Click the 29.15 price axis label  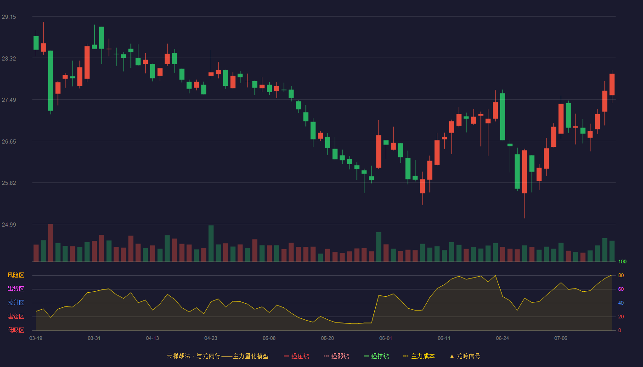pos(9,17)
